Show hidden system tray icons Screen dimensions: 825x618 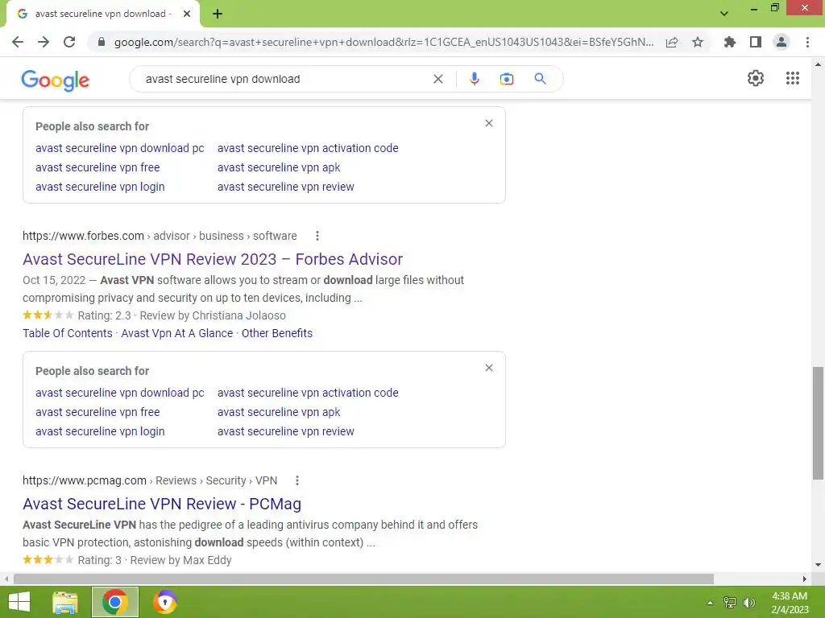(710, 603)
